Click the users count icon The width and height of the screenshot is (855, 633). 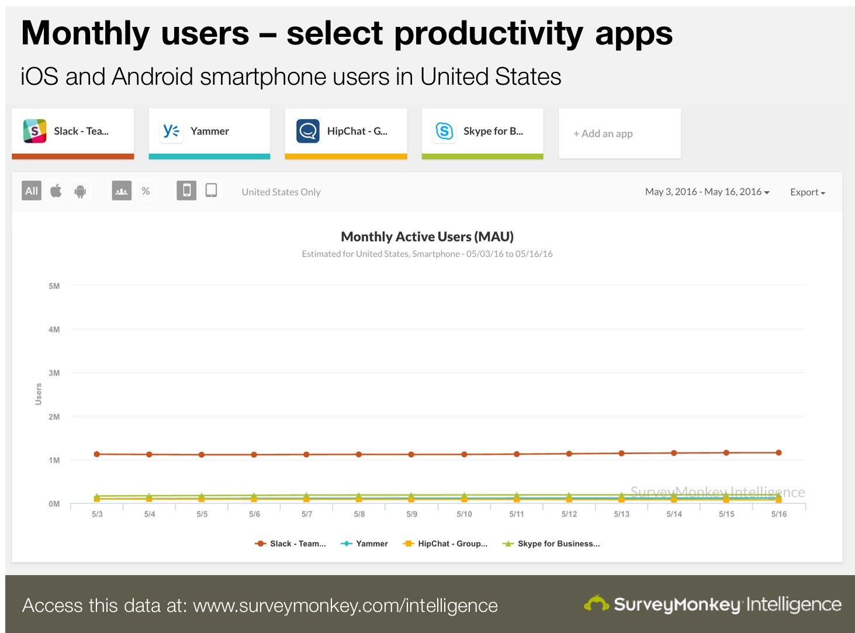pos(122,191)
